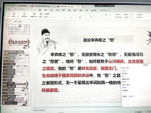The width and height of the screenshot is (151, 113).
Task: Click the clear formatting eraser icon
Action: pos(81,15)
